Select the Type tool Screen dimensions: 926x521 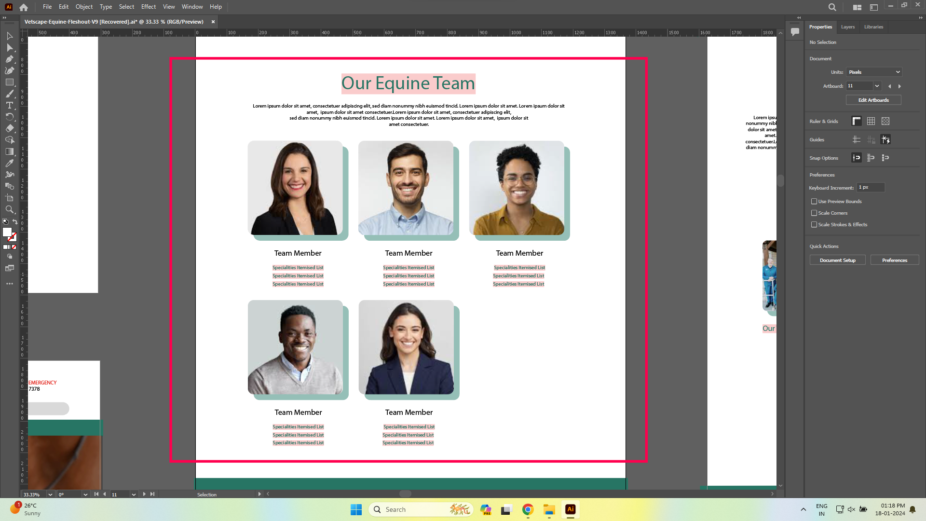9,105
